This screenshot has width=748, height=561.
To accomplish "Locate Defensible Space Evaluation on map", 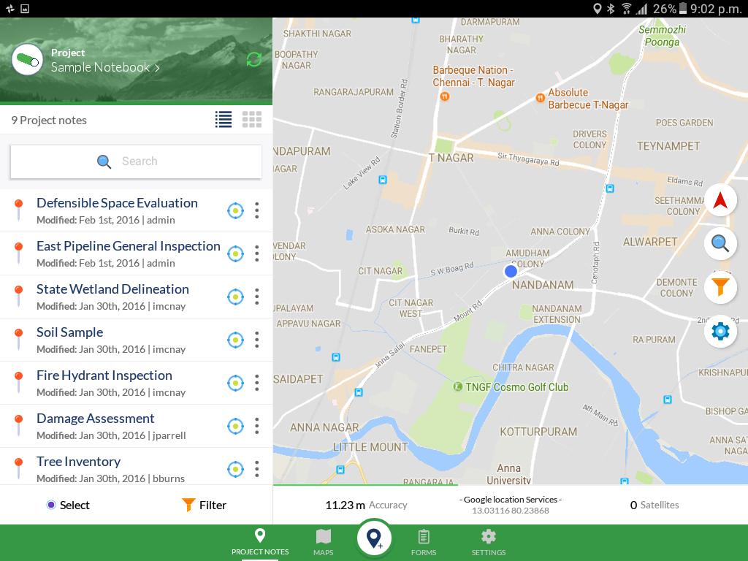I will (235, 210).
